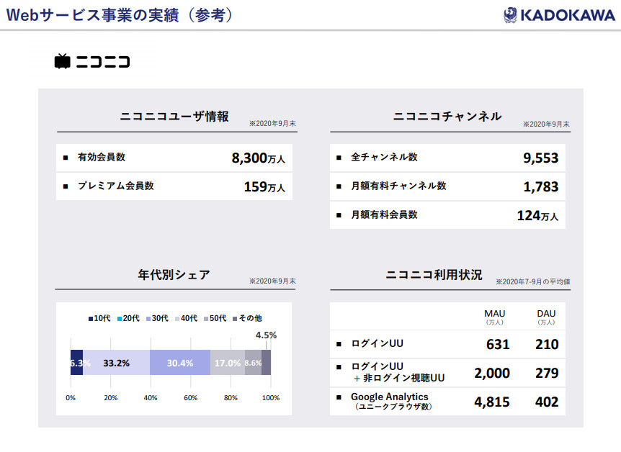Click the ニコニコユーザ情報 heading

point(174,117)
